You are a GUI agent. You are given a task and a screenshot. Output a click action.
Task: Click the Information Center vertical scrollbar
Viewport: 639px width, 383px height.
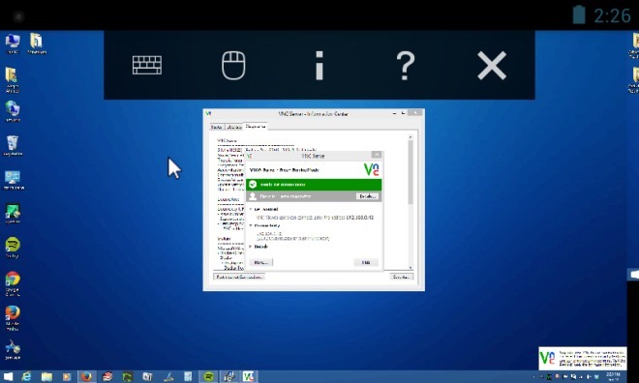point(411,172)
